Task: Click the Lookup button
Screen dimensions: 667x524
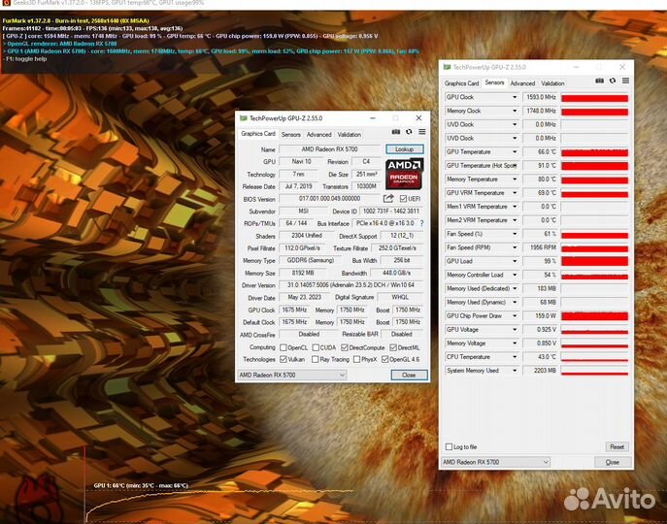Action: [405, 149]
